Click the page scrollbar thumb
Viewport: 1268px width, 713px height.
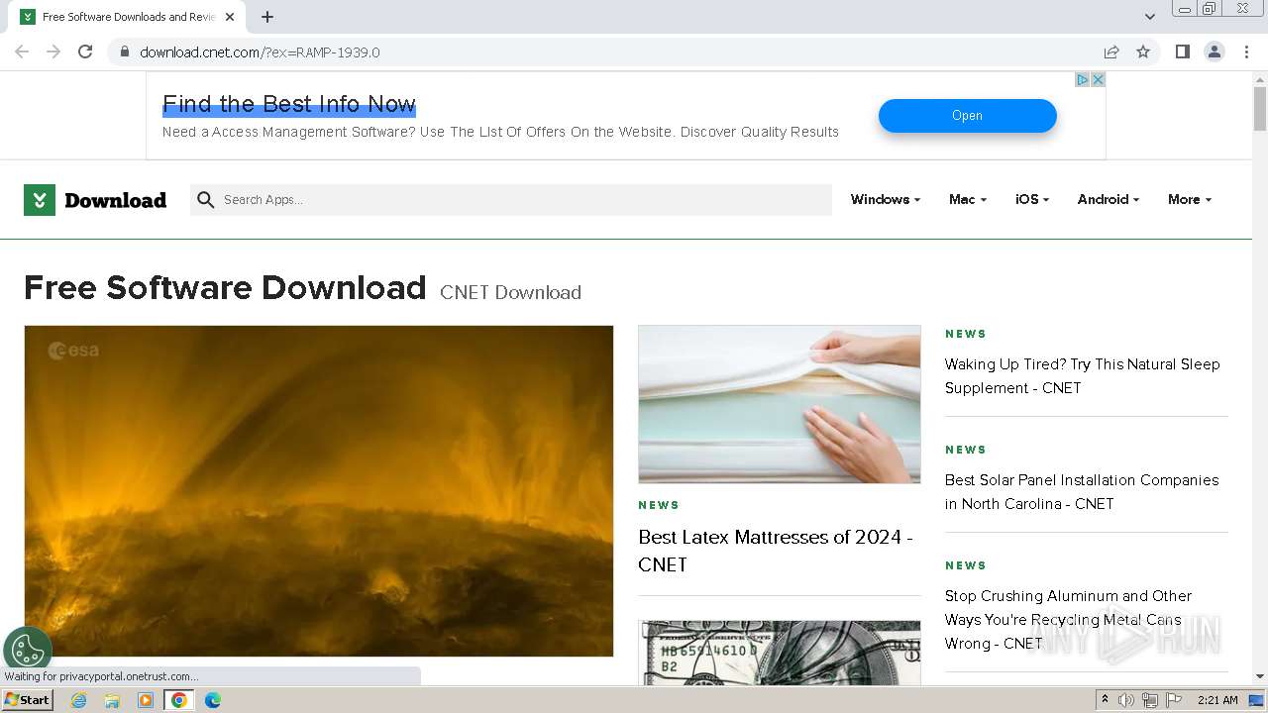point(1260,108)
